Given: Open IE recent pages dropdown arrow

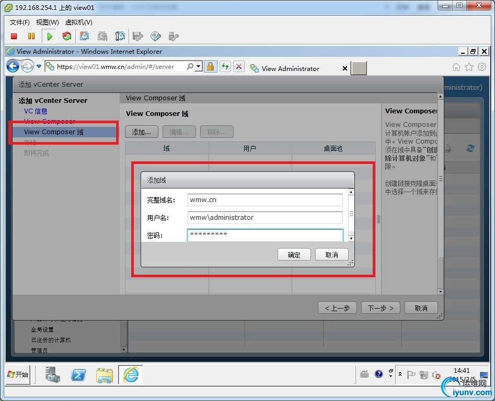Looking at the screenshot, I should 39,66.
